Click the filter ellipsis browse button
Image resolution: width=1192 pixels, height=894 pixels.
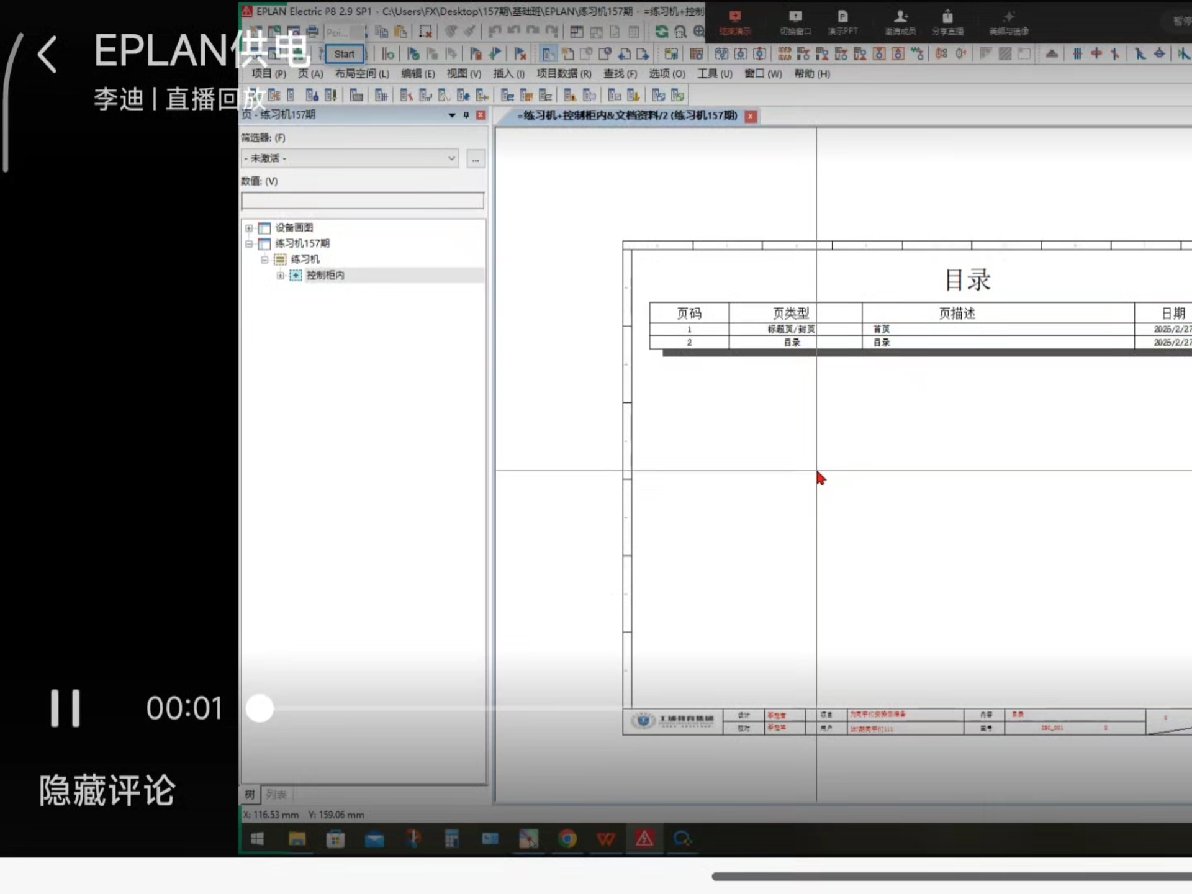476,159
